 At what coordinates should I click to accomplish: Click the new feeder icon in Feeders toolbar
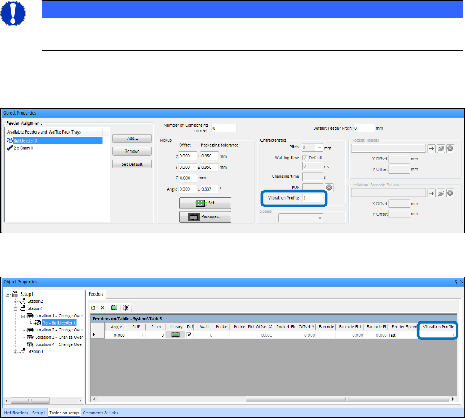coord(93,307)
